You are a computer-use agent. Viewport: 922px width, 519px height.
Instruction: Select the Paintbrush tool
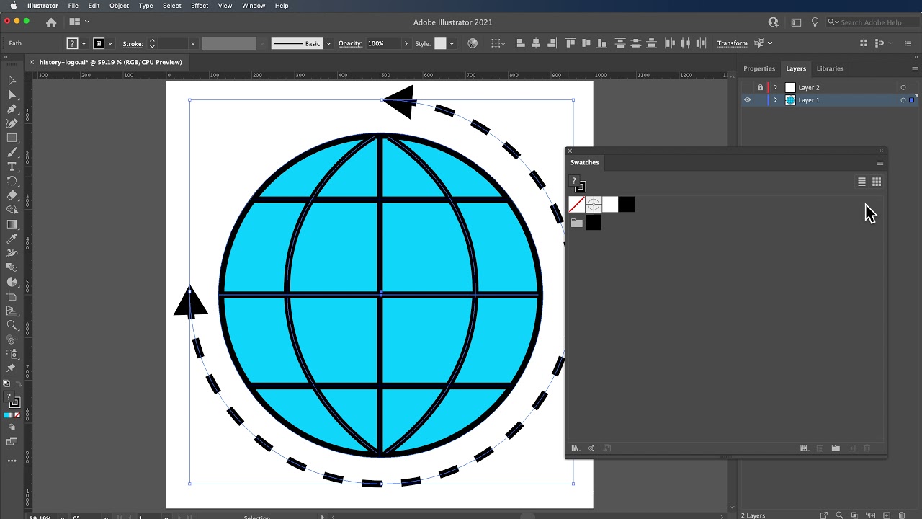click(12, 153)
